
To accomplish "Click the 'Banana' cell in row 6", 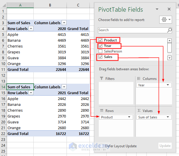I will [20, 40].
